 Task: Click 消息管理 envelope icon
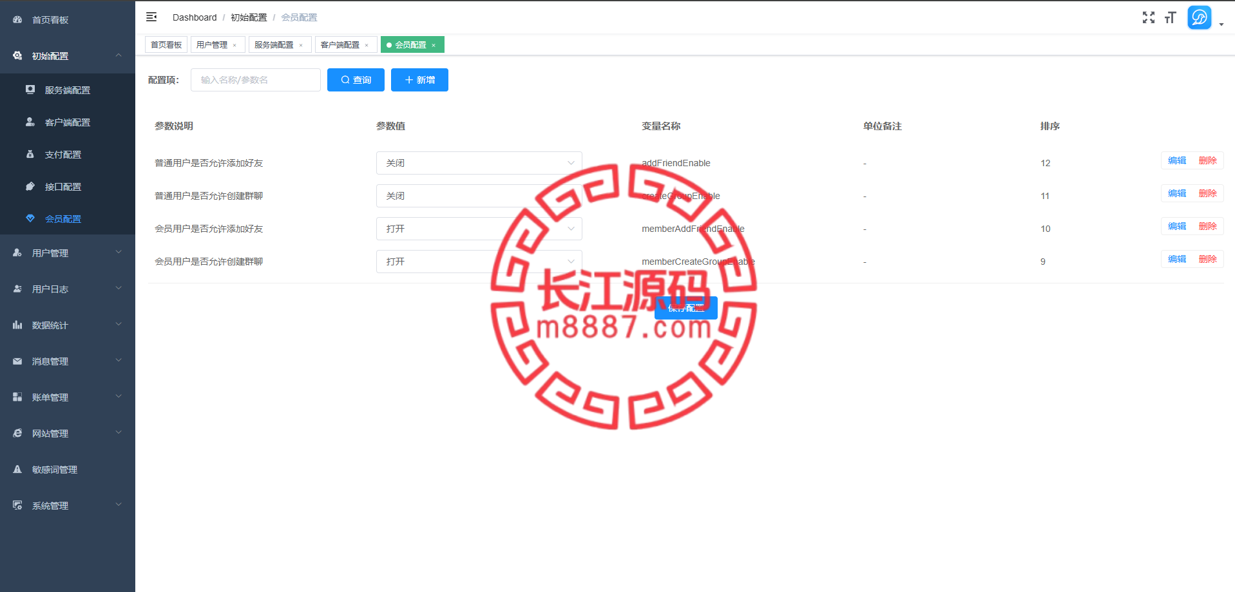click(17, 361)
